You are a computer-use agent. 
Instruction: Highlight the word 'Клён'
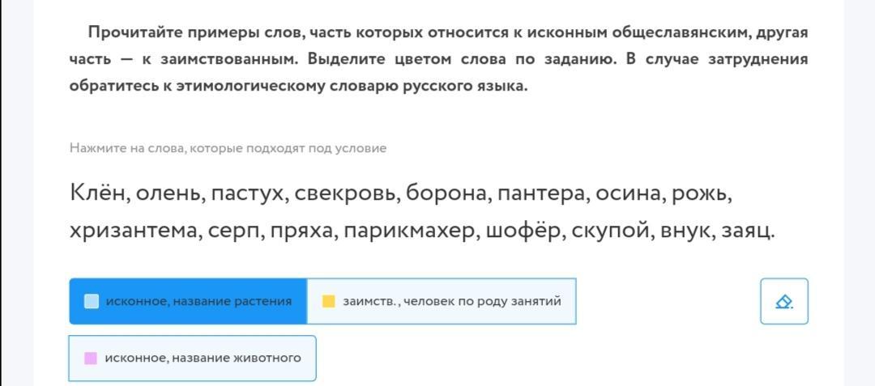pyautogui.click(x=96, y=193)
